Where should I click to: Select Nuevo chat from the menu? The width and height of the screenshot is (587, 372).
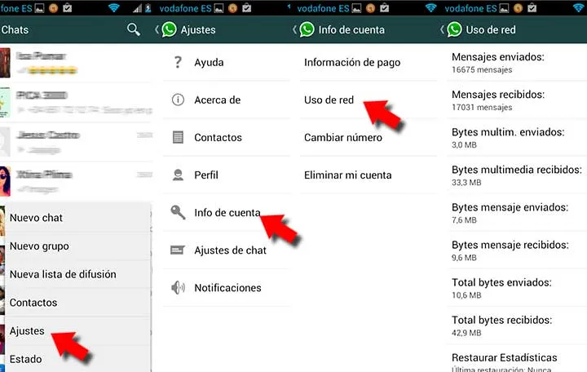(77, 218)
